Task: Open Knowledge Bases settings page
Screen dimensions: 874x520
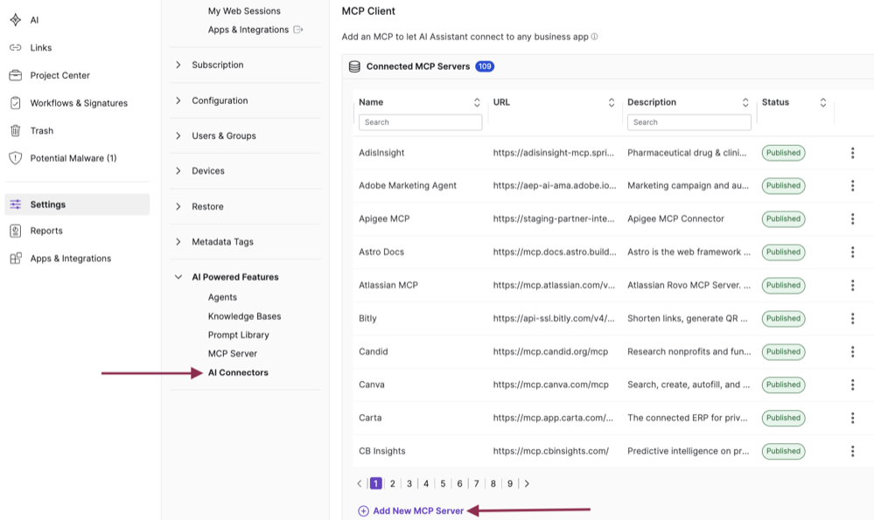Action: (244, 315)
